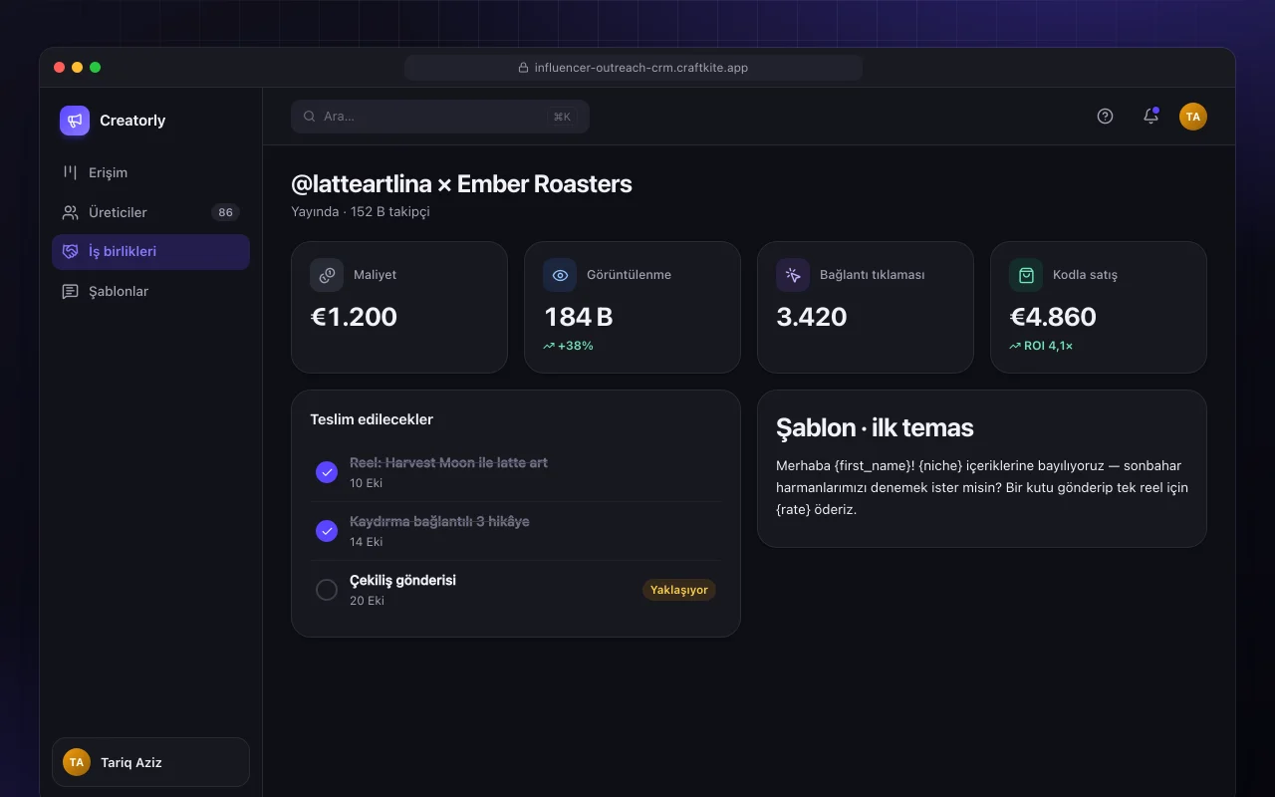Go to Üreticiler in the sidebar
The height and width of the screenshot is (797, 1275).
[150, 212]
